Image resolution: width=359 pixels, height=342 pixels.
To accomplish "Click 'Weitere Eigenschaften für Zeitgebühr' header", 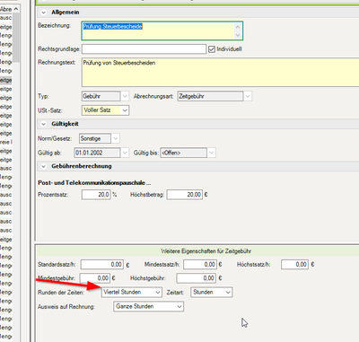I will click(206, 251).
